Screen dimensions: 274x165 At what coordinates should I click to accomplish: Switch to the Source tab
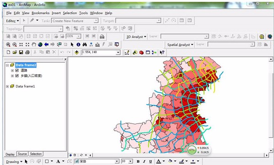22,154
